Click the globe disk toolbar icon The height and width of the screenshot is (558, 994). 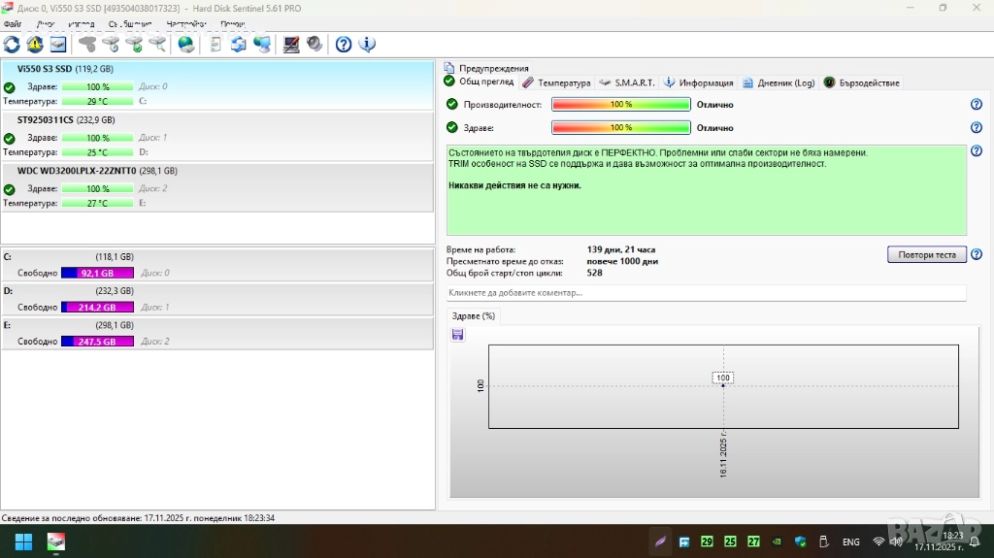pyautogui.click(x=186, y=44)
